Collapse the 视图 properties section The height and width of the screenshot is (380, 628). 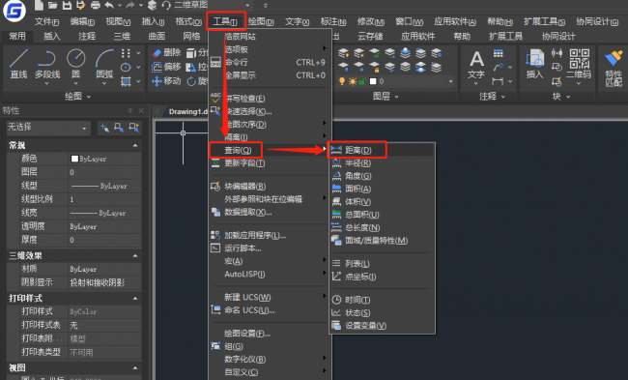135,368
